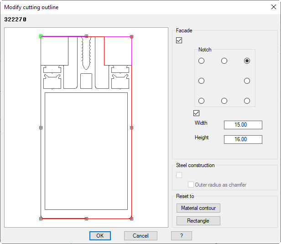Viewport: 281px width, 244px height.
Task: Select the top-middle handle on the cutting outline
Action: pos(86,36)
